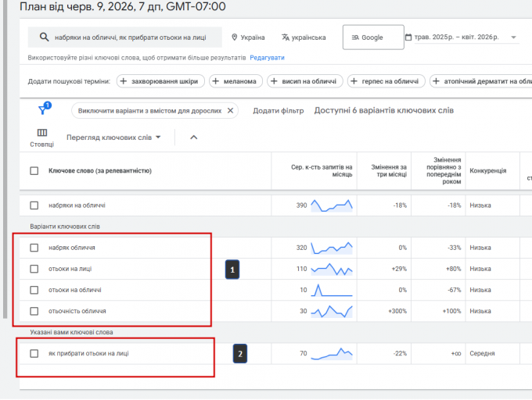The image size is (532, 400).
Task: Add герпес на обличчі search term
Action: click(x=386, y=81)
